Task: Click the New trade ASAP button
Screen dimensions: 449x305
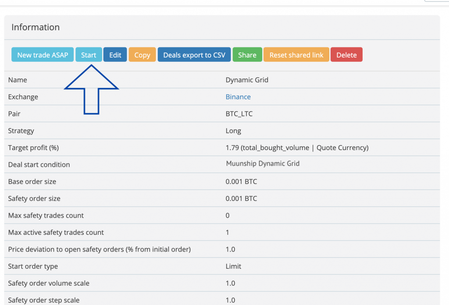Action: point(43,55)
